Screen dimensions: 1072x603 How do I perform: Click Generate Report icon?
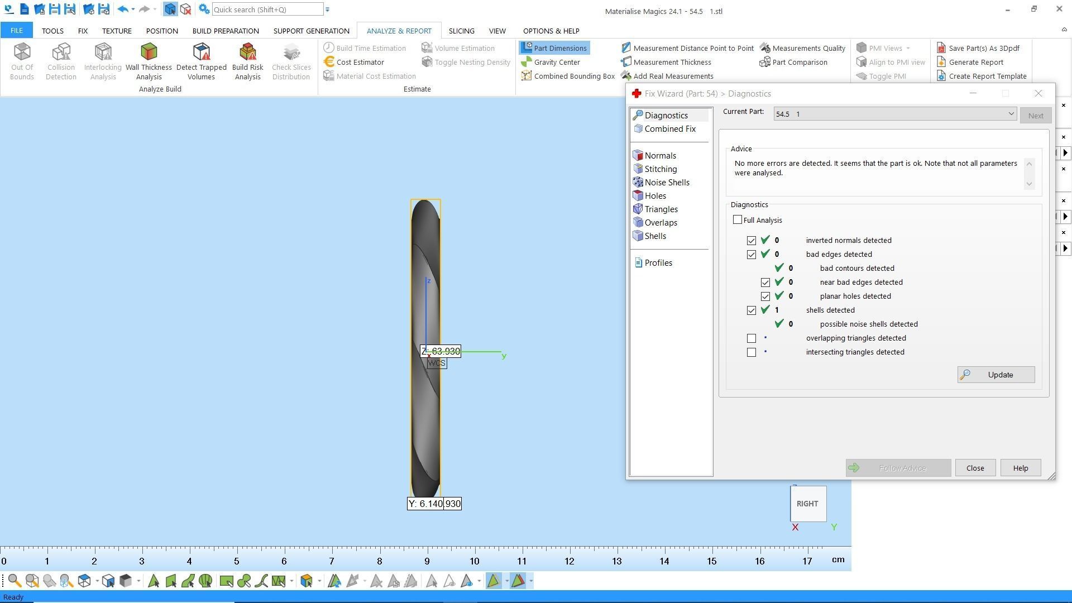[x=941, y=62]
